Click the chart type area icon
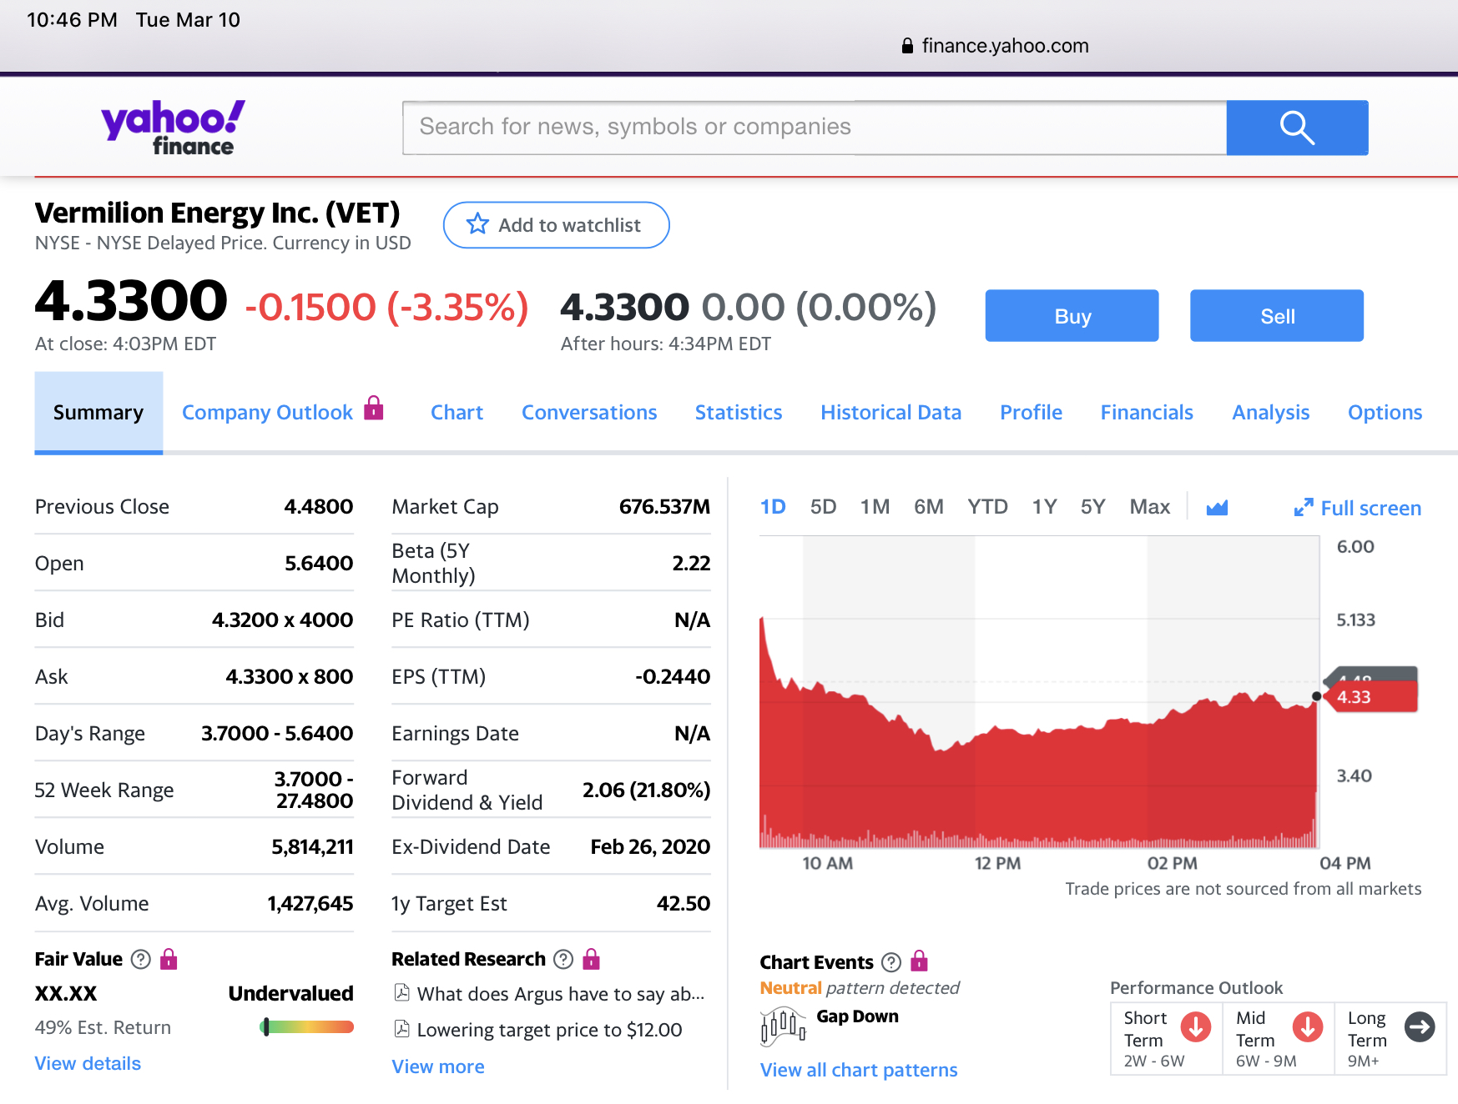This screenshot has width=1458, height=1104. [x=1217, y=507]
